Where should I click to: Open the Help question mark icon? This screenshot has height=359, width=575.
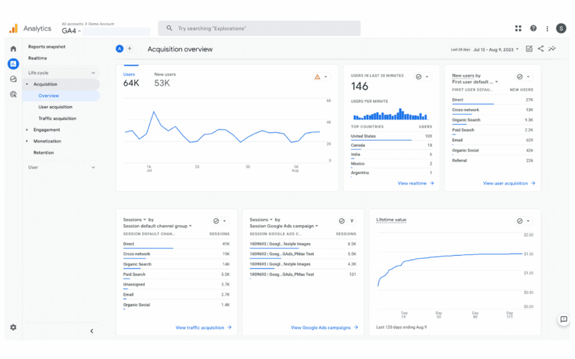(533, 29)
